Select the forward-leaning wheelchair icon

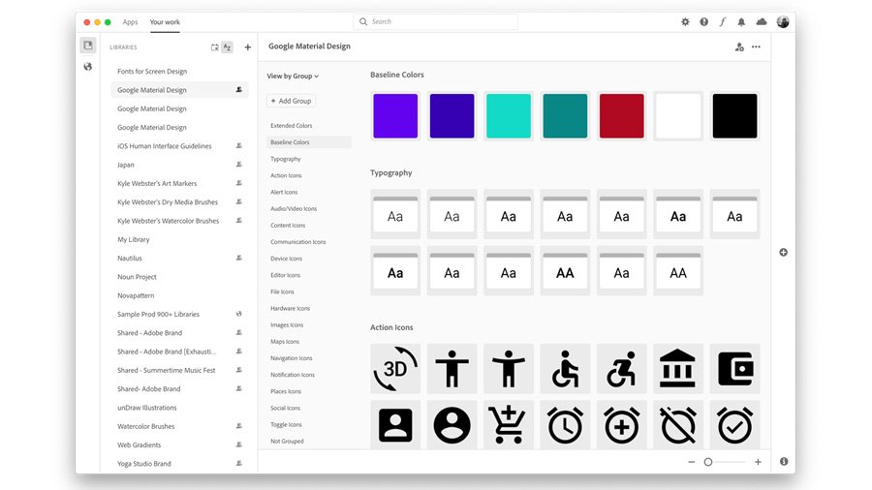tap(622, 368)
